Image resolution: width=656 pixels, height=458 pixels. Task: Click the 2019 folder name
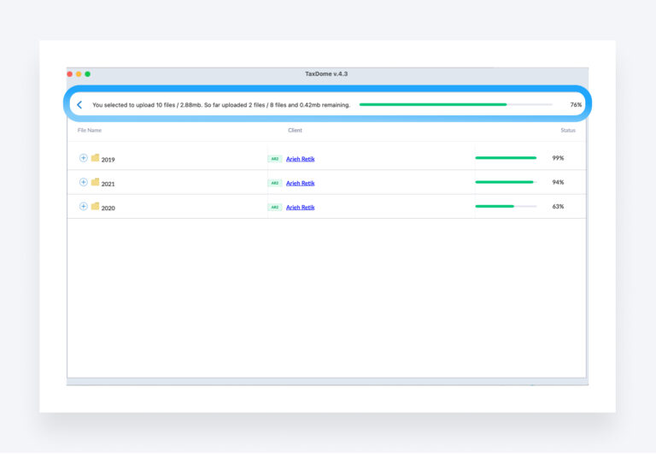click(108, 160)
